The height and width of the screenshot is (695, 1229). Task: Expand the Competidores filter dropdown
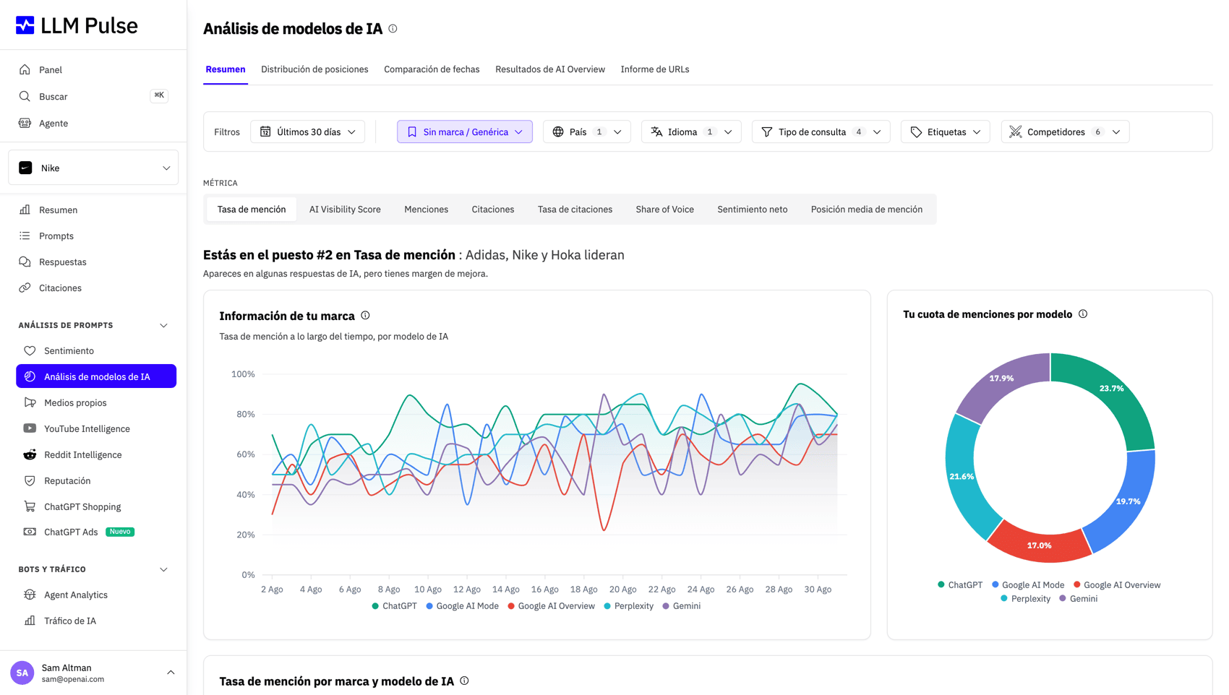pyautogui.click(x=1066, y=131)
